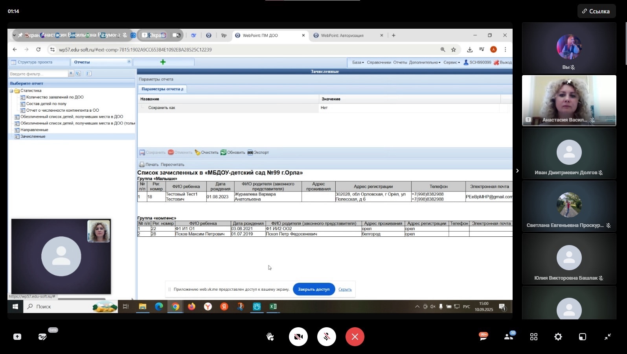This screenshot has width=627, height=354.
Task: Click the participants panel vertical scrollbar
Action: [625, 43]
